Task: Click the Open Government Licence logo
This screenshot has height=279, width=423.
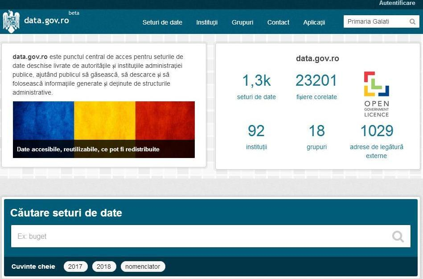Action: (376, 93)
